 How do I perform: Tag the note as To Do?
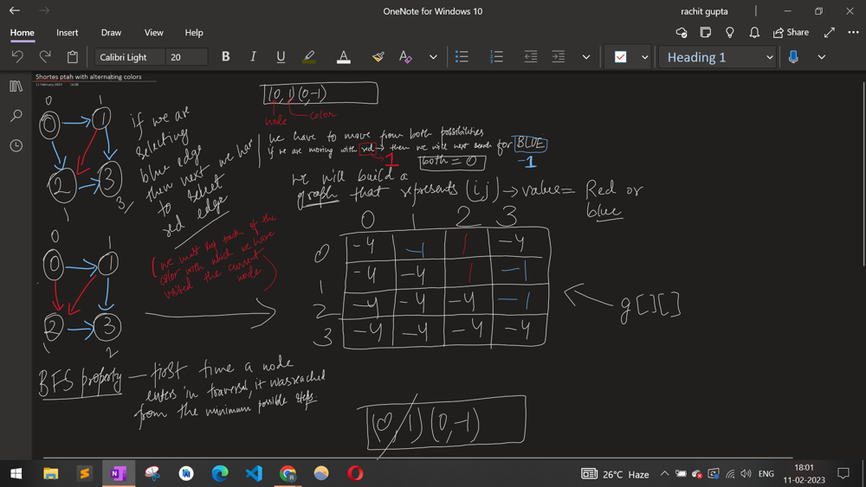click(x=620, y=57)
